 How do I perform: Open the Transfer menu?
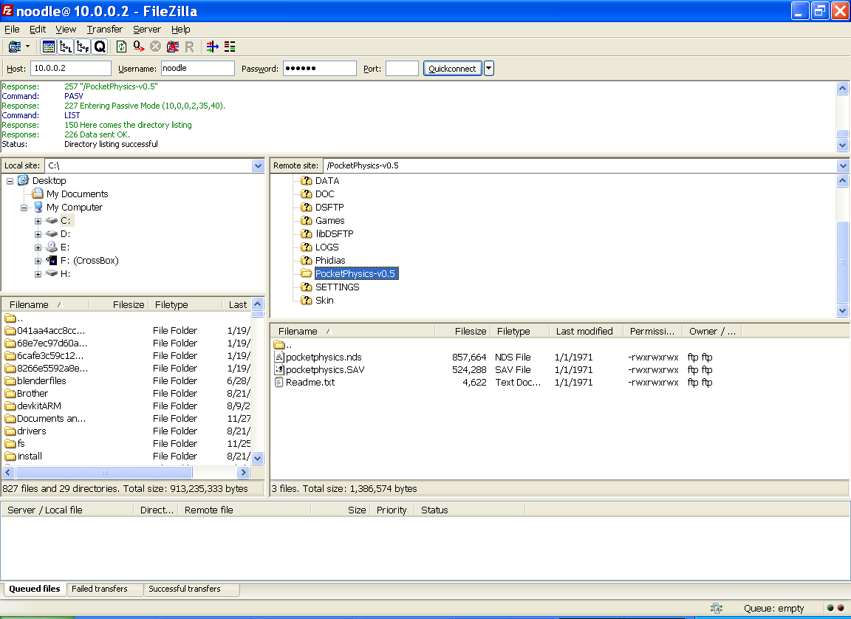[x=104, y=30]
